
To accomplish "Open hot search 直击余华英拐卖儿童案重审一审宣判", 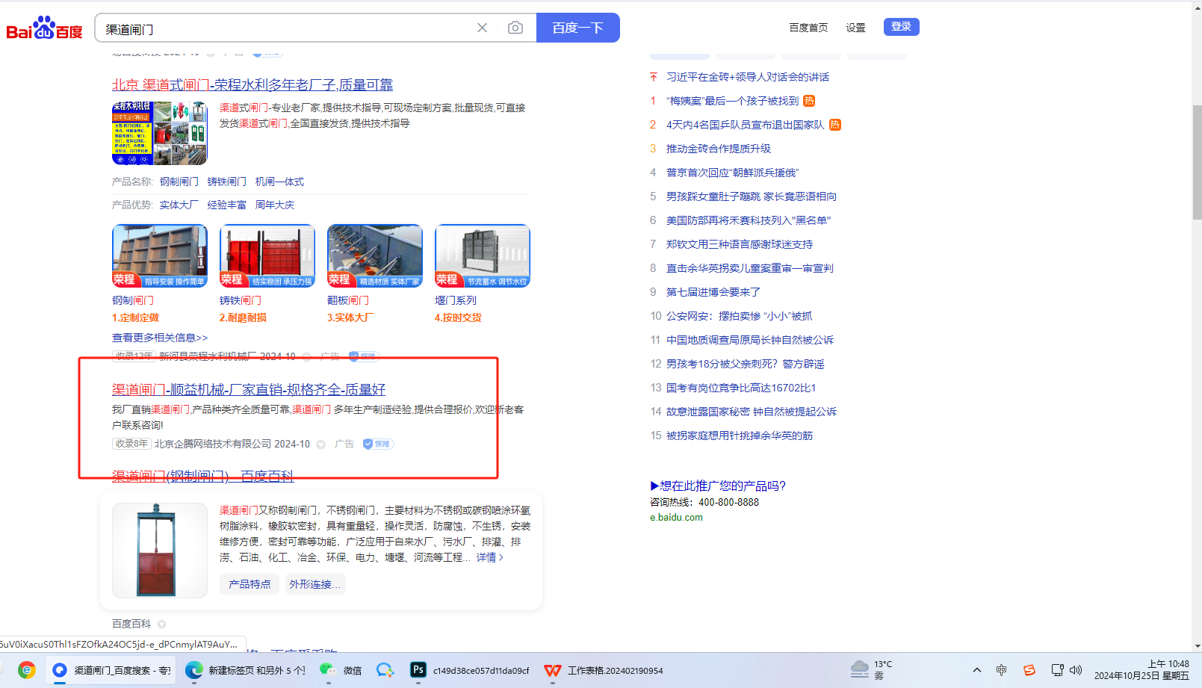I will tap(750, 268).
